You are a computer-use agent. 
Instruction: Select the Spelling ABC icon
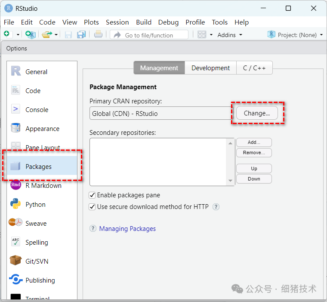pos(15,242)
